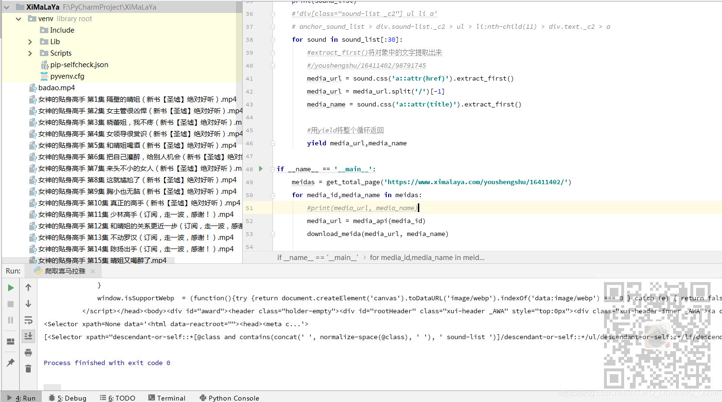Viewport: 722px width, 402px height.
Task: Click yield media_url,media_name on line 46
Action: [x=357, y=143]
